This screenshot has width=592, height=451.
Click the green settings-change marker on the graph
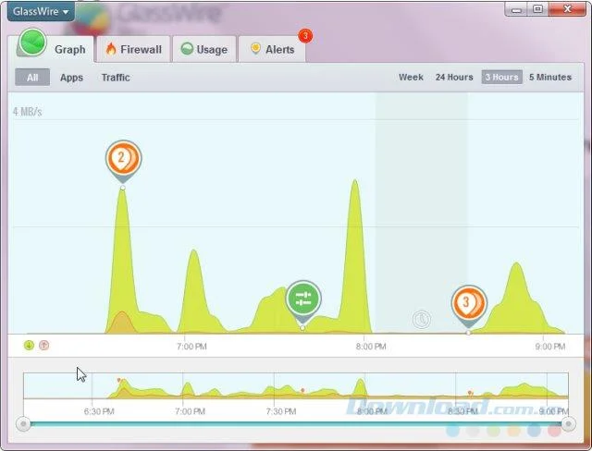[x=303, y=300]
